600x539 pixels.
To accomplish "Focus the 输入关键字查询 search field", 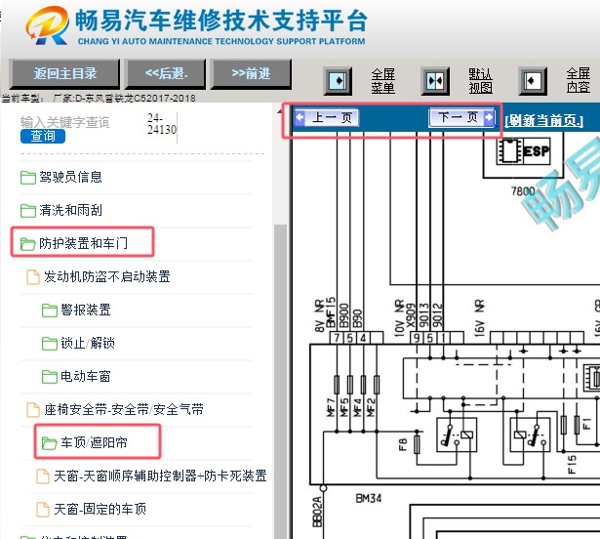I will [65, 122].
